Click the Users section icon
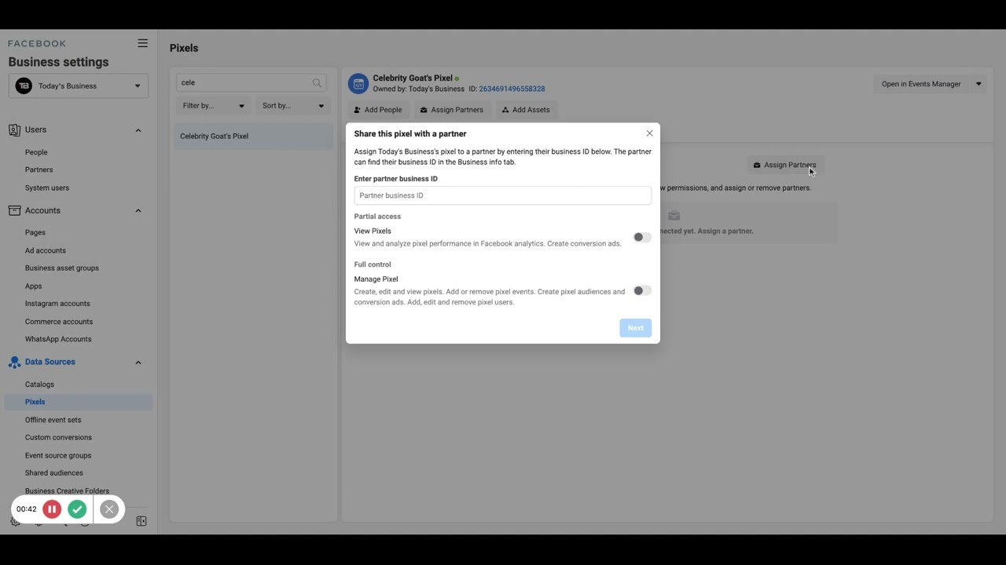The image size is (1006, 565). [x=14, y=129]
